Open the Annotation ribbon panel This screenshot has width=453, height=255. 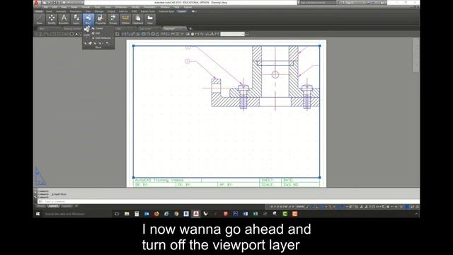(x=64, y=19)
